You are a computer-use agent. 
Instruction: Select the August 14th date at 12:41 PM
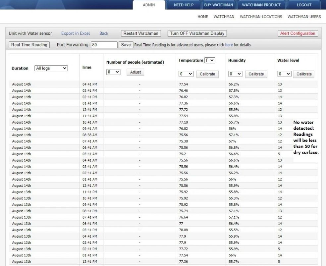(x=22, y=110)
